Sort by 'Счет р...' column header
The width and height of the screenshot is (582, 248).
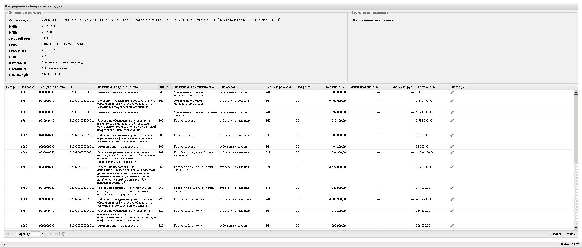tap(12, 87)
